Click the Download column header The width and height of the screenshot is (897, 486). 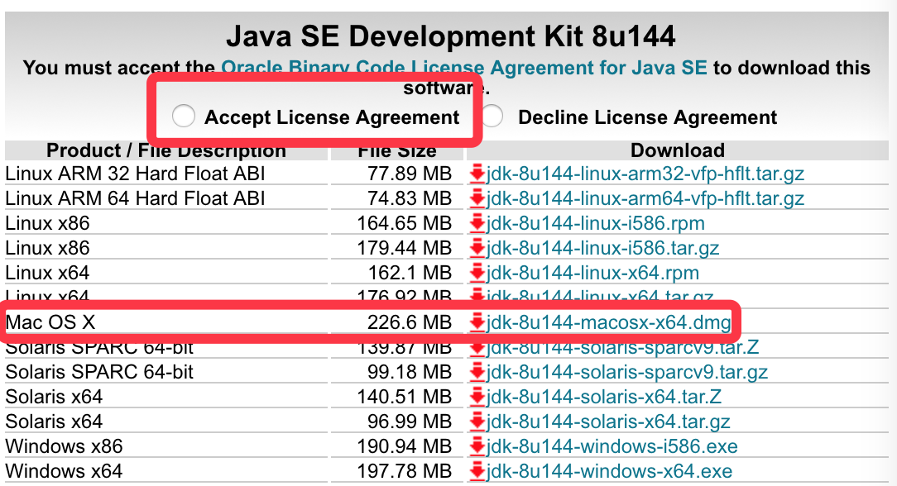point(678,150)
